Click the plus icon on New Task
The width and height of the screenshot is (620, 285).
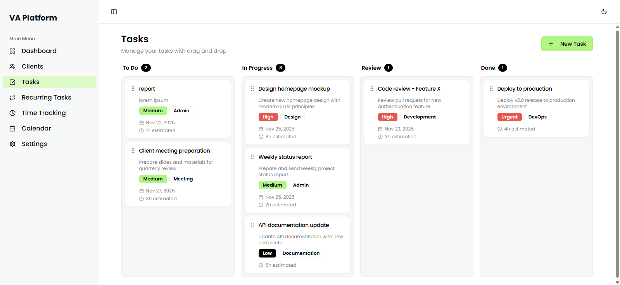click(551, 44)
